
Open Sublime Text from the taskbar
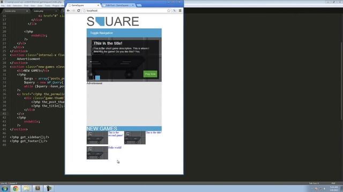pyautogui.click(x=38, y=188)
